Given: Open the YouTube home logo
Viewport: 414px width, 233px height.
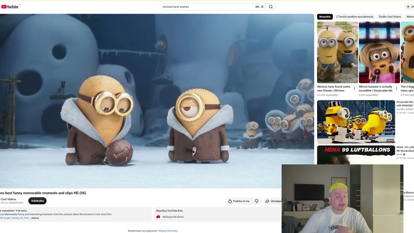Looking at the screenshot, I should 10,6.
